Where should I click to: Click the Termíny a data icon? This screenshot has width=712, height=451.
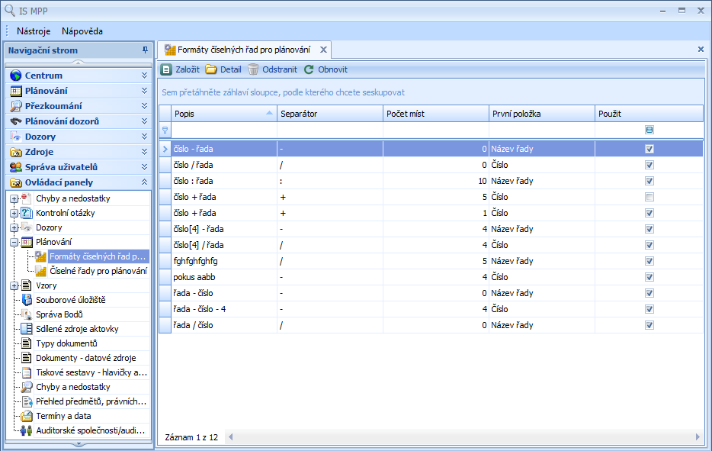(27, 416)
